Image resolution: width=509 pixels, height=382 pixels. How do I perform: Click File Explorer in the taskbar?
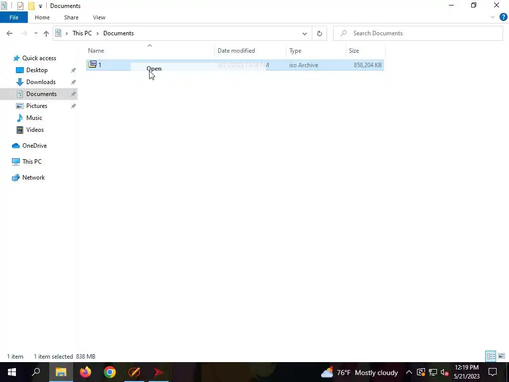pos(61,372)
